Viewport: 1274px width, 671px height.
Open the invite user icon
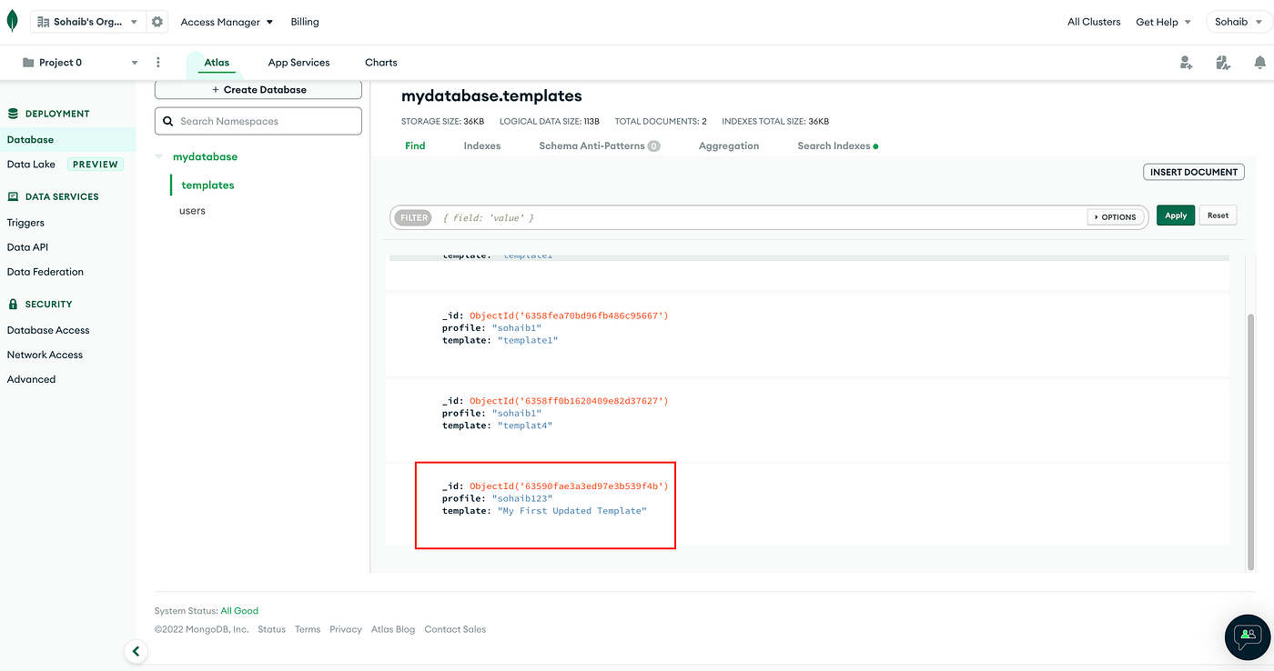click(x=1186, y=63)
